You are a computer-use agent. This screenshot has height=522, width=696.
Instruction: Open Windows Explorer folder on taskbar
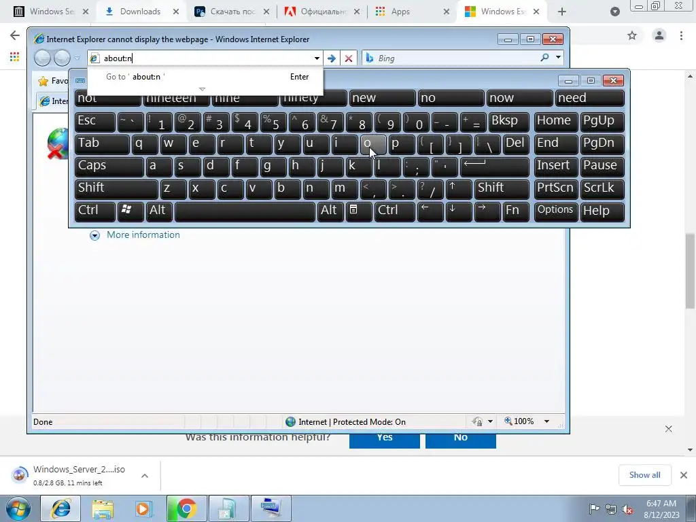pos(103,508)
